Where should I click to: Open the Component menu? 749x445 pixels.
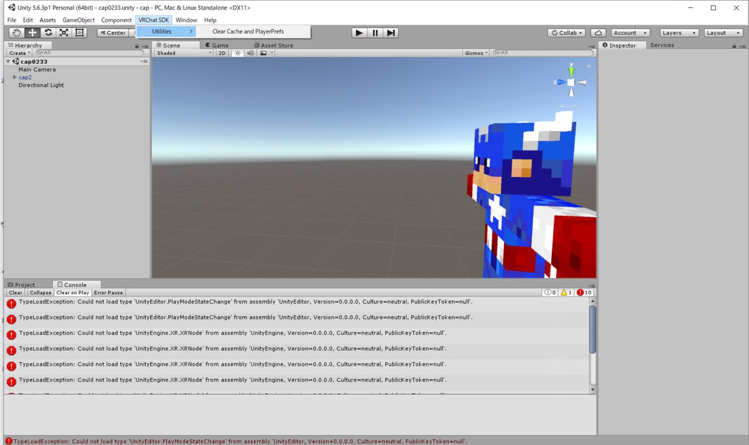[117, 20]
